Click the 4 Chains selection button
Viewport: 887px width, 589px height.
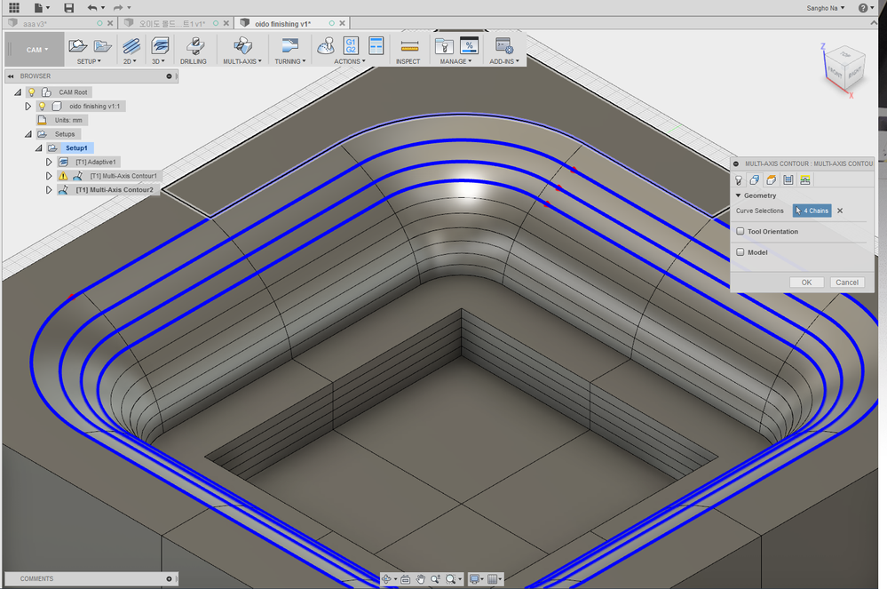pyautogui.click(x=812, y=211)
